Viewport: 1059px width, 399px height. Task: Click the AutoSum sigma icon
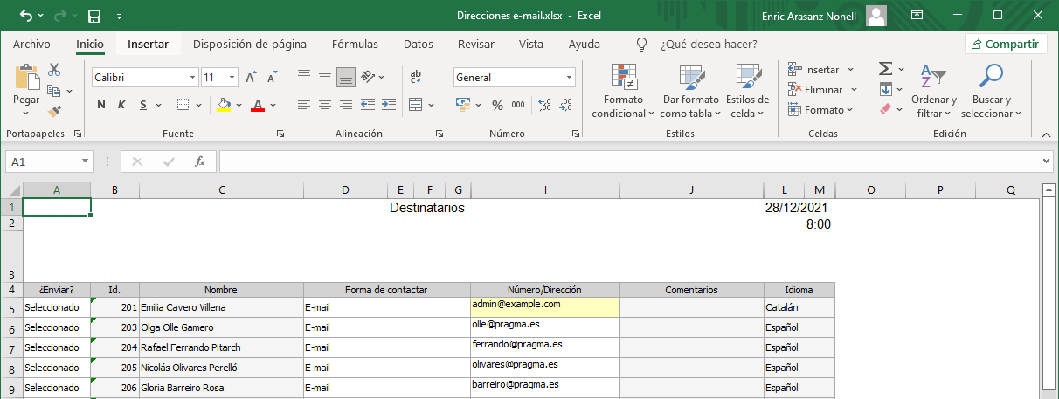(x=885, y=69)
